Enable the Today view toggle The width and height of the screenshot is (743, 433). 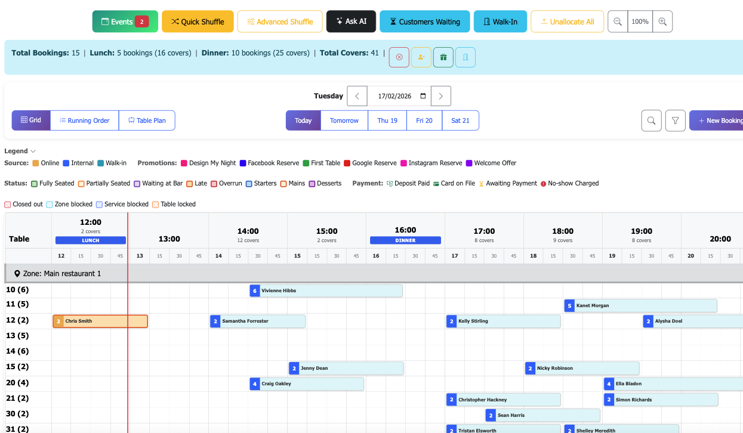click(303, 120)
